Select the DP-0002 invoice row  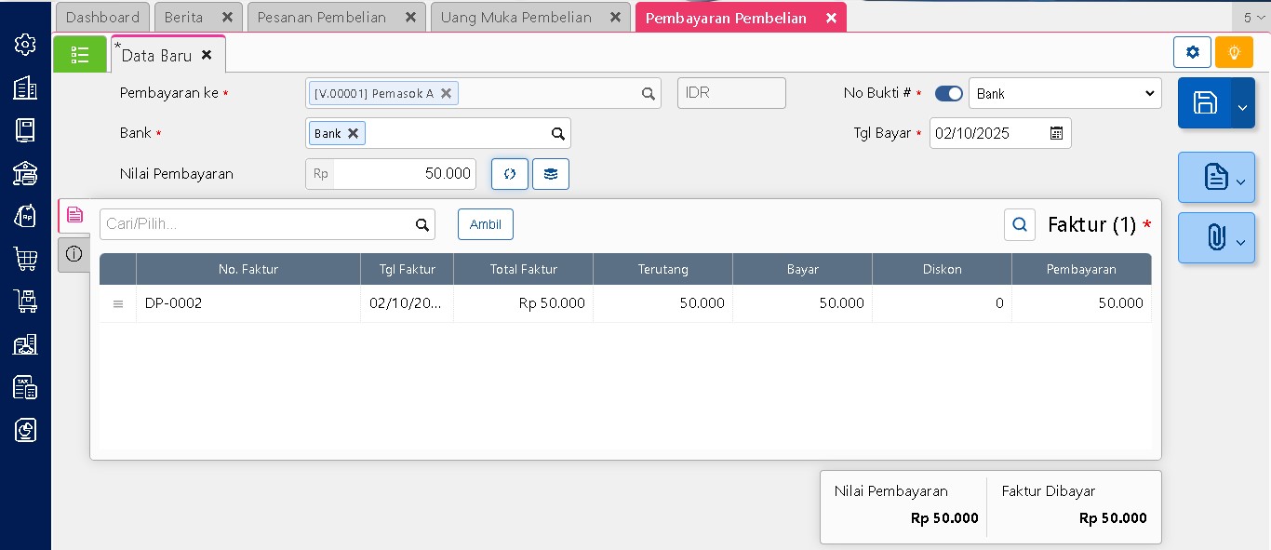625,303
